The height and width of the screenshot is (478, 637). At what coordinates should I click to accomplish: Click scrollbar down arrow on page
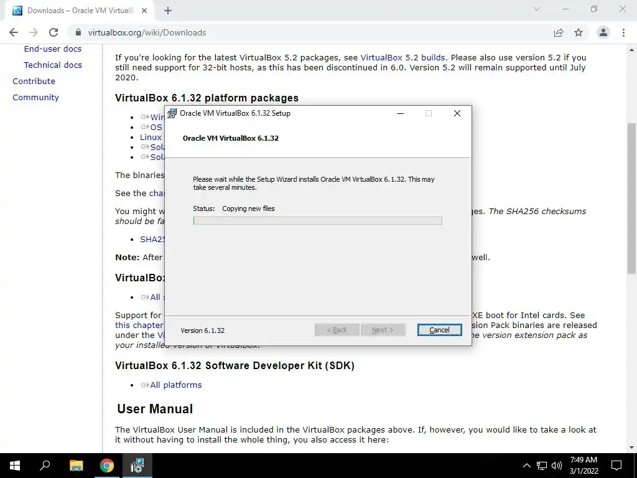click(631, 448)
